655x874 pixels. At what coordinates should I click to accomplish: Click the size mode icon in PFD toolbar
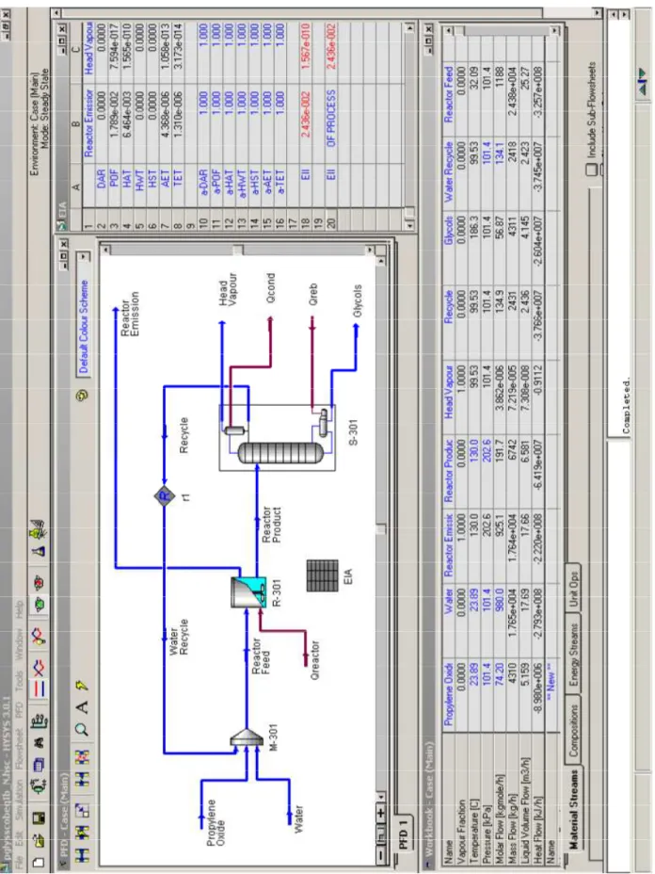click(x=81, y=811)
